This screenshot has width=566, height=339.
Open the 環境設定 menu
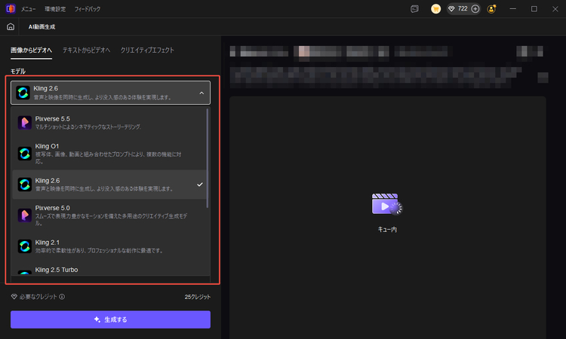click(x=55, y=9)
